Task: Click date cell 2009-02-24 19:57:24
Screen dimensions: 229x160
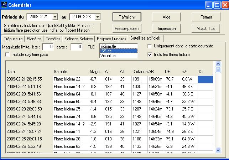Action: pyautogui.click(x=29, y=131)
